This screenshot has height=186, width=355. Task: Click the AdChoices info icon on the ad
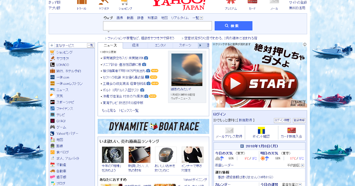[305, 45]
